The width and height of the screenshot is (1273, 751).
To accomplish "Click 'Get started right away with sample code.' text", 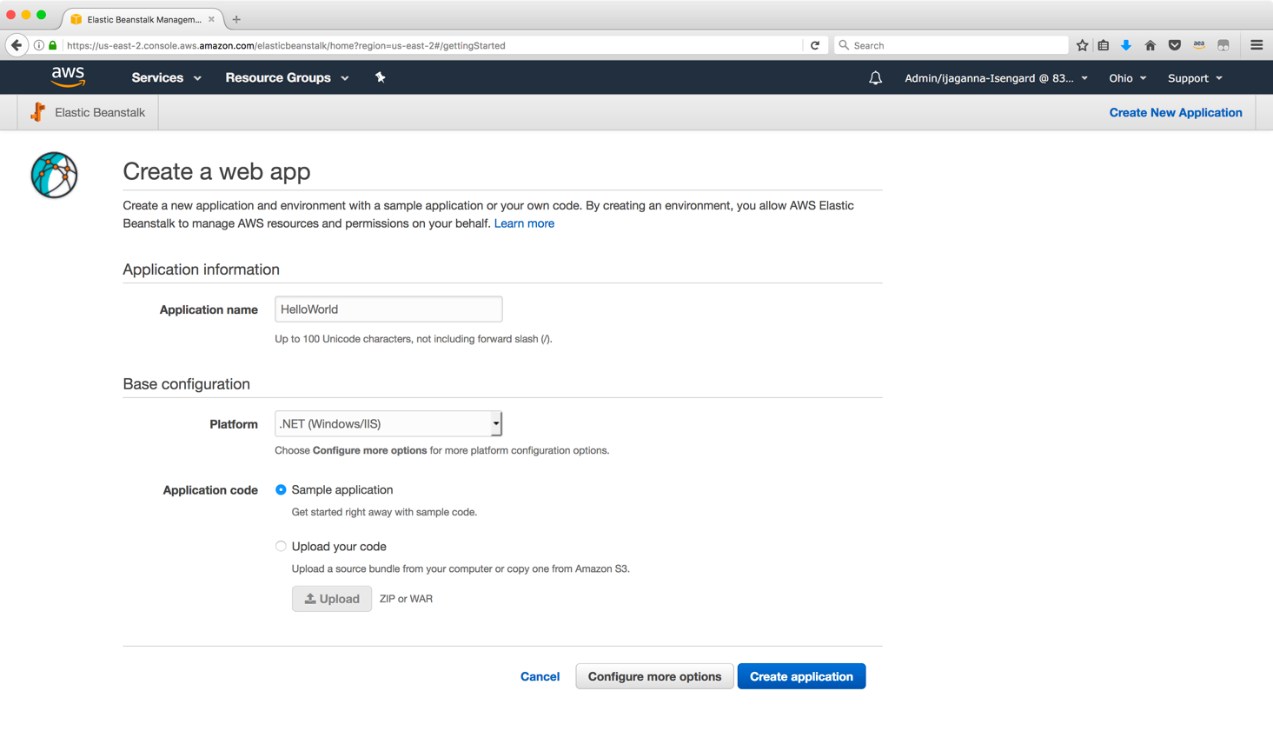I will (x=384, y=512).
